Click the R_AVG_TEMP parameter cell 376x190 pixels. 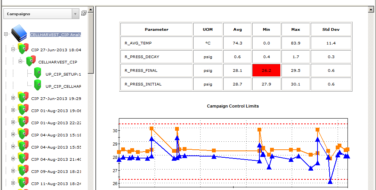click(x=156, y=43)
